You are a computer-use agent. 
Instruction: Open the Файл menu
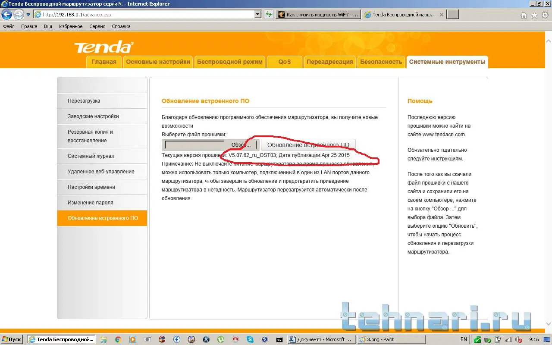pos(9,26)
